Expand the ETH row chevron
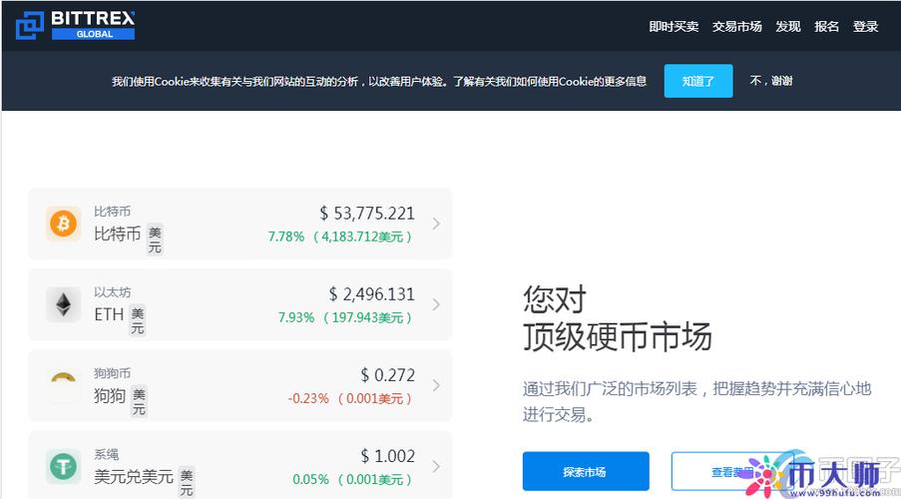 pos(436,304)
